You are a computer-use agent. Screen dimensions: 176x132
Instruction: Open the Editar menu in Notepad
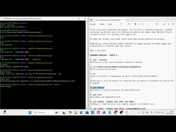102,24
